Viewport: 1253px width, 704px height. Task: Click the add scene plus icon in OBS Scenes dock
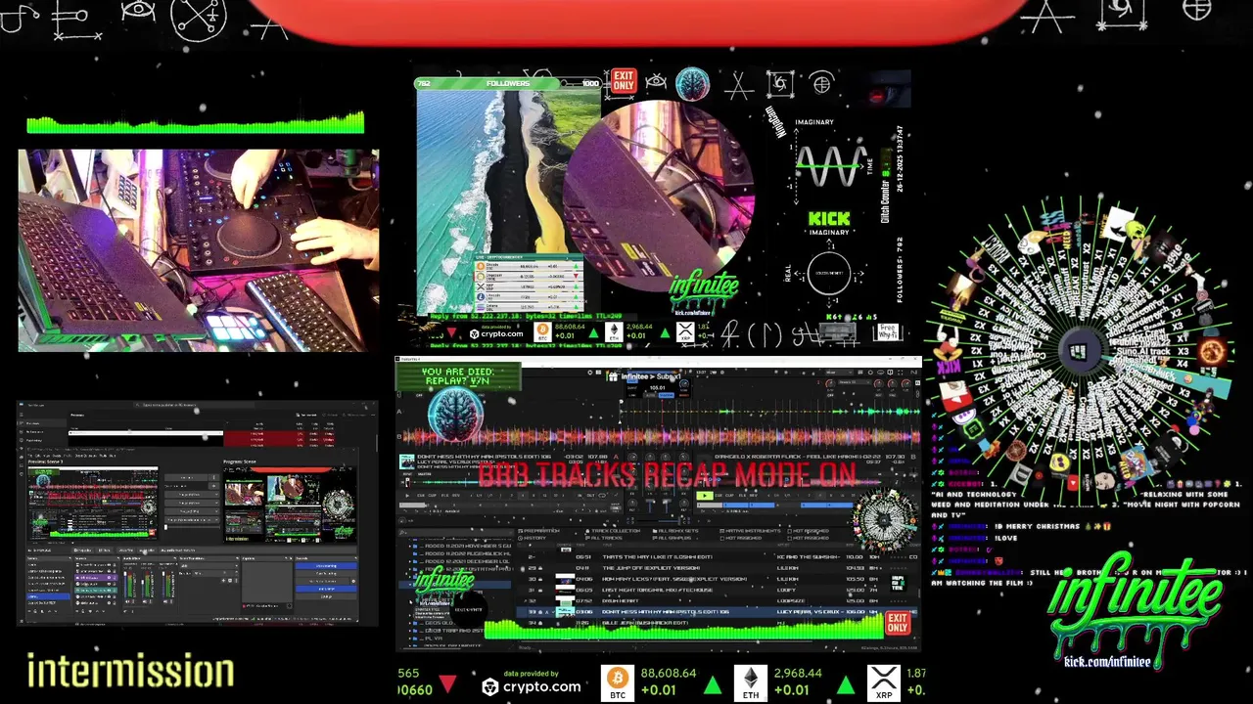point(29,611)
